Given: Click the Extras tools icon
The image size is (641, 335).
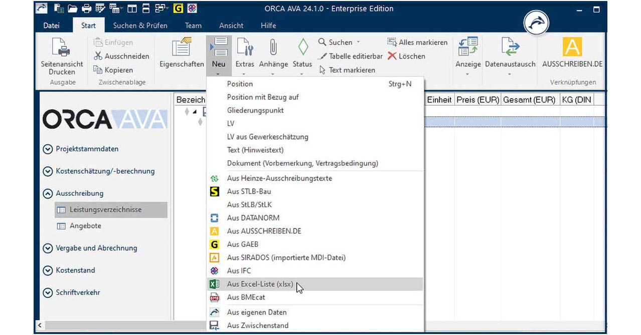Looking at the screenshot, I should 245,48.
